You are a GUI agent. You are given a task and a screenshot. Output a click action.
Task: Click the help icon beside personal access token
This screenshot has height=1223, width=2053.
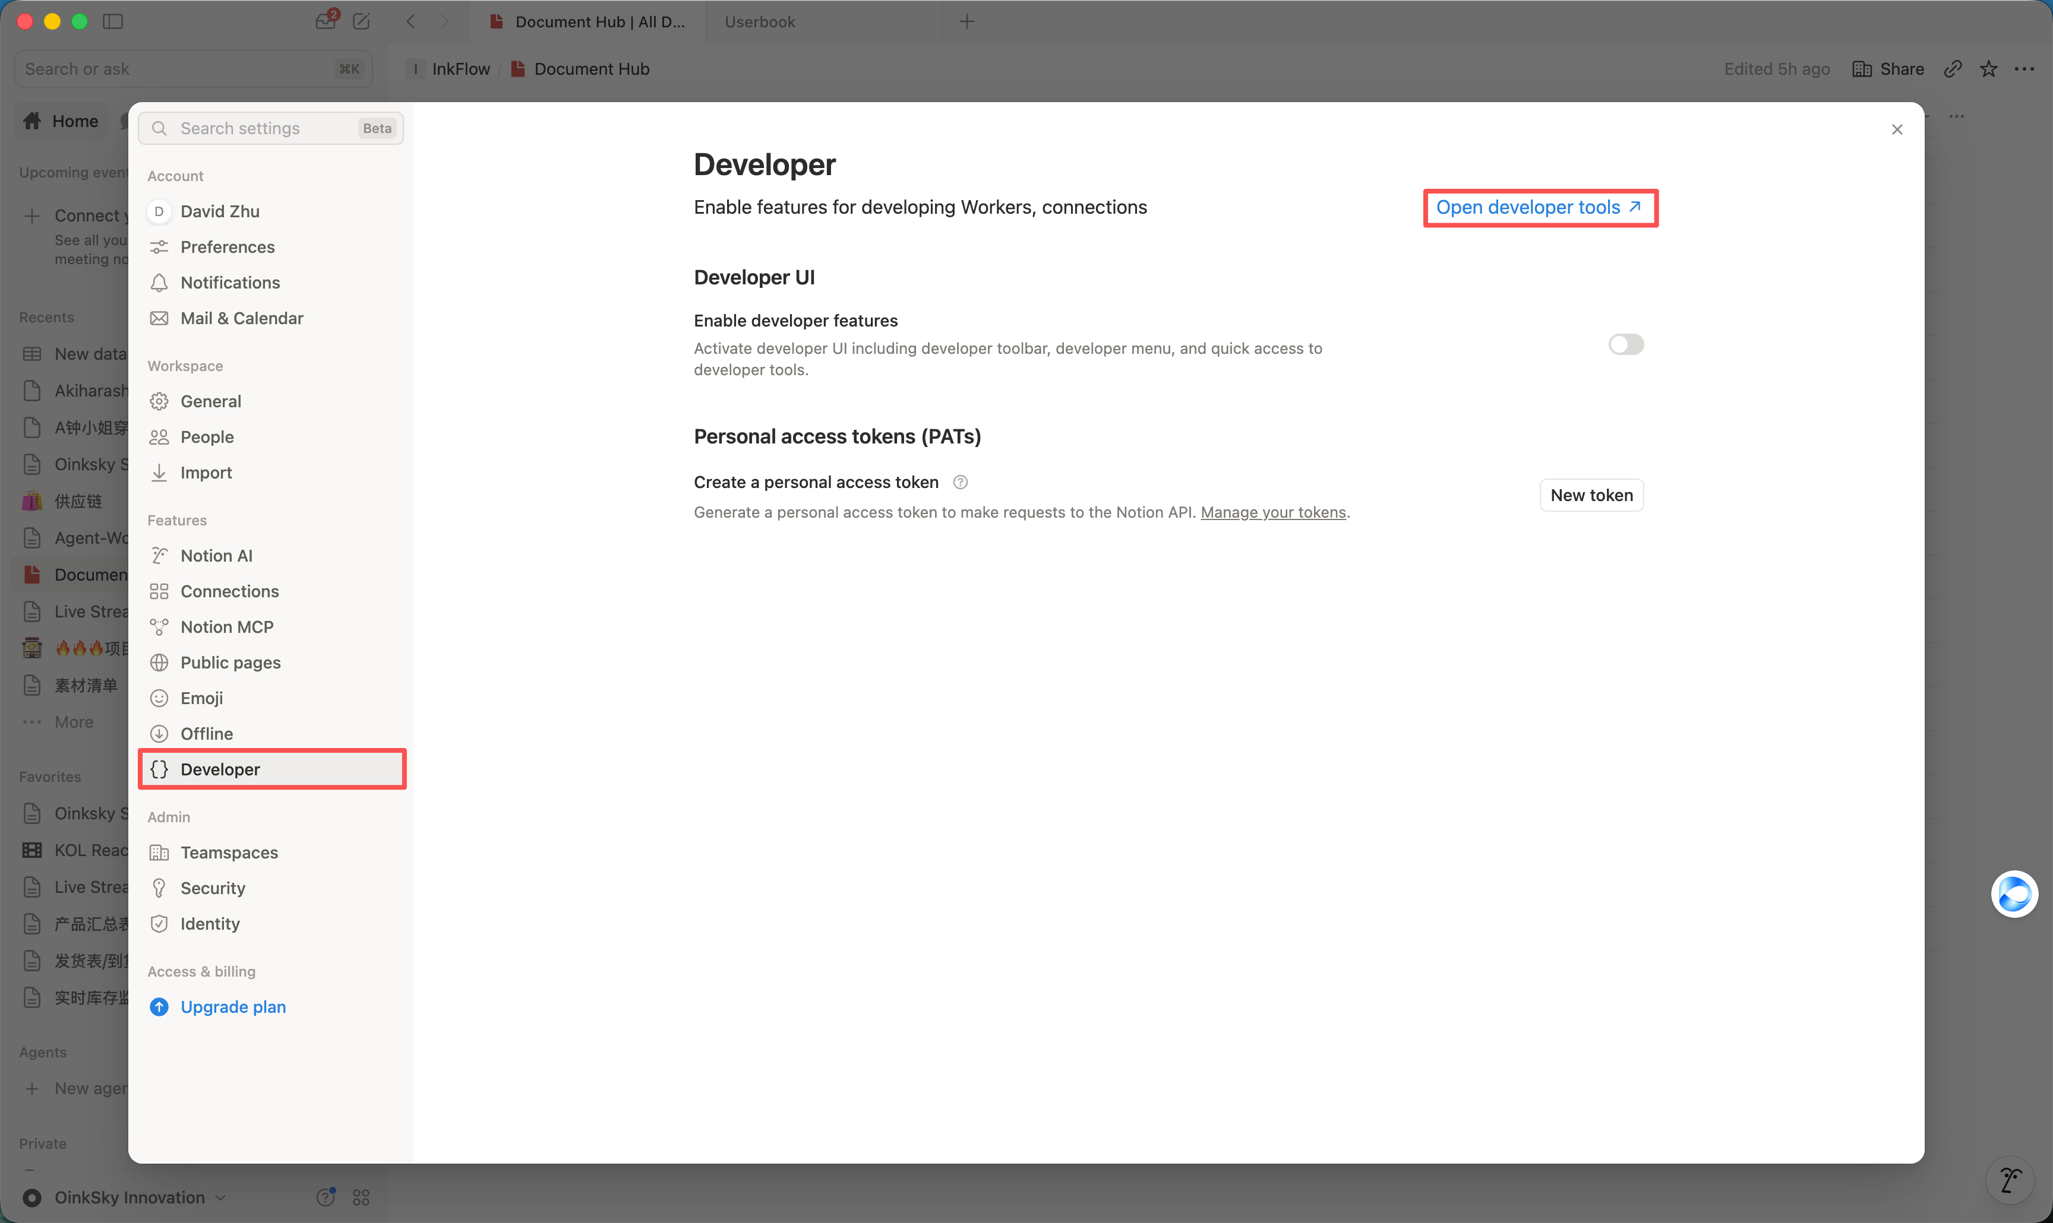(961, 482)
